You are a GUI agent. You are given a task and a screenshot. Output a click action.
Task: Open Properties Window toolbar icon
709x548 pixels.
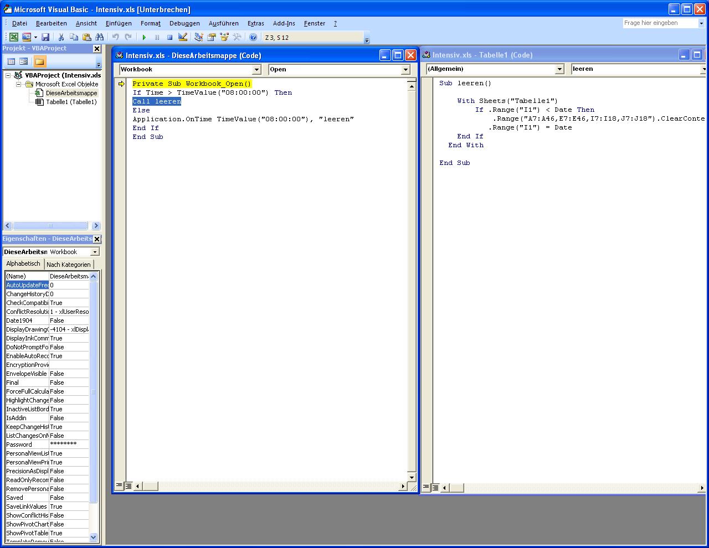[211, 37]
